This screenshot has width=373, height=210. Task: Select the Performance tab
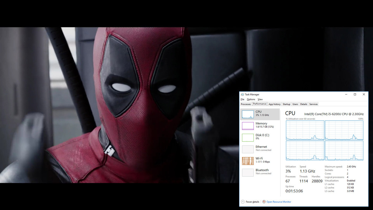tap(260, 104)
